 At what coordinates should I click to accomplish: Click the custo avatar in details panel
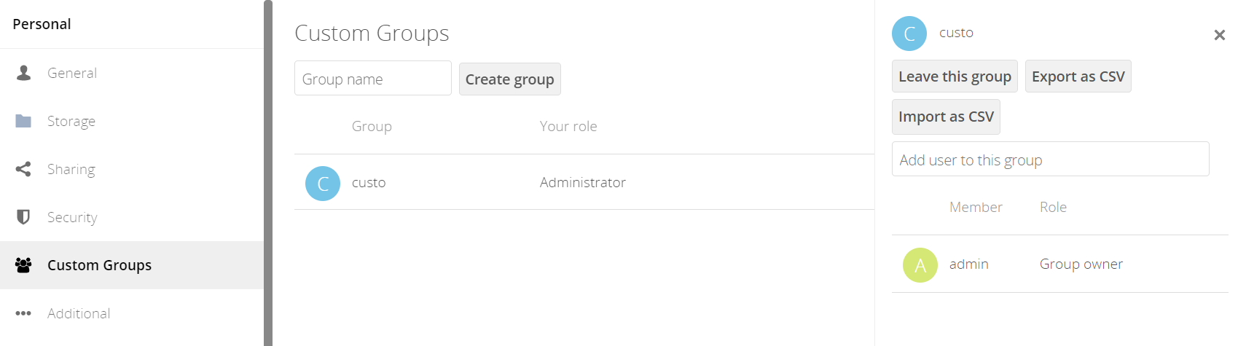click(x=909, y=34)
